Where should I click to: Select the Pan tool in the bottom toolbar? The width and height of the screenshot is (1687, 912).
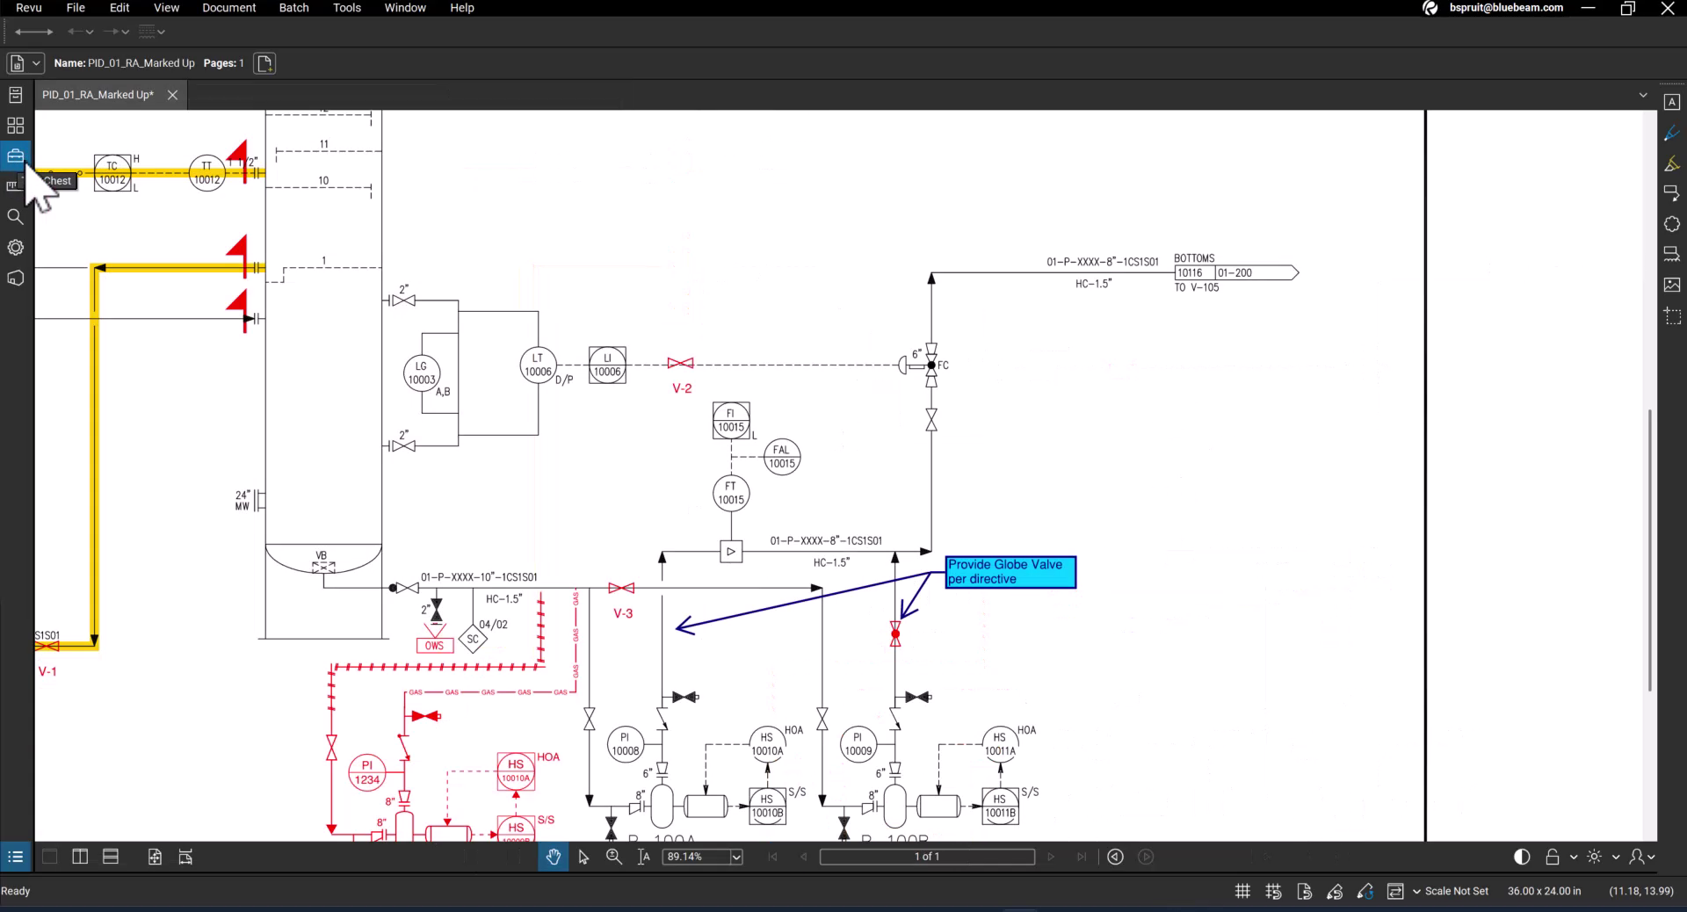click(x=553, y=857)
